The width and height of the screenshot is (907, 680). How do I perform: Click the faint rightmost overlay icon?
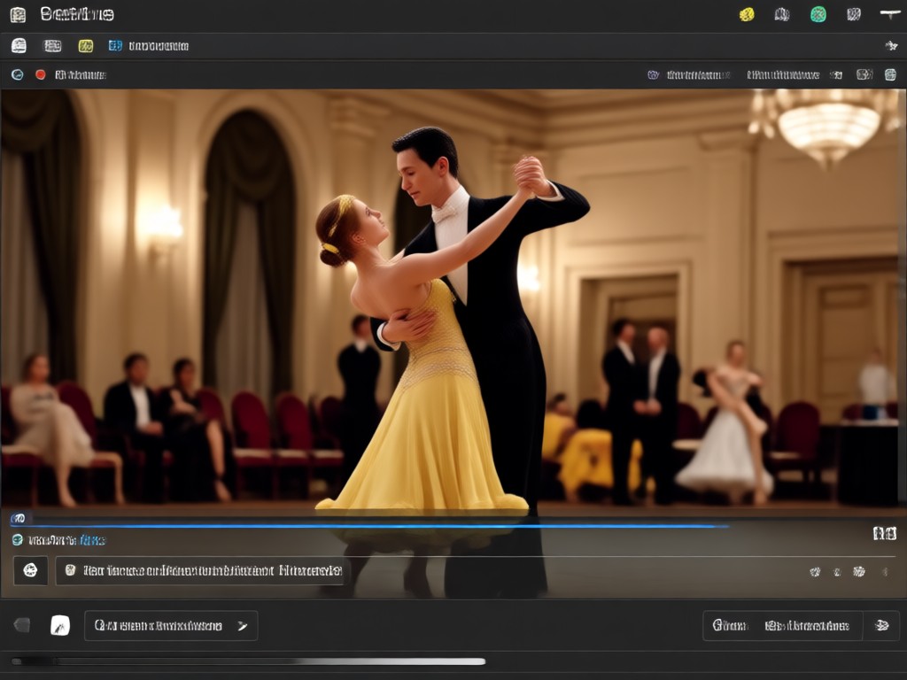(885, 572)
